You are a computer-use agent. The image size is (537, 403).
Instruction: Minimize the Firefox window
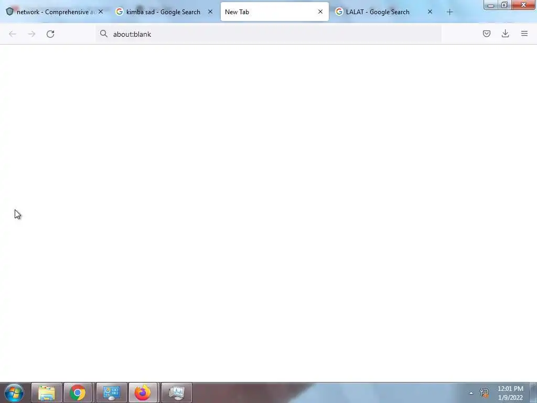coord(490,5)
